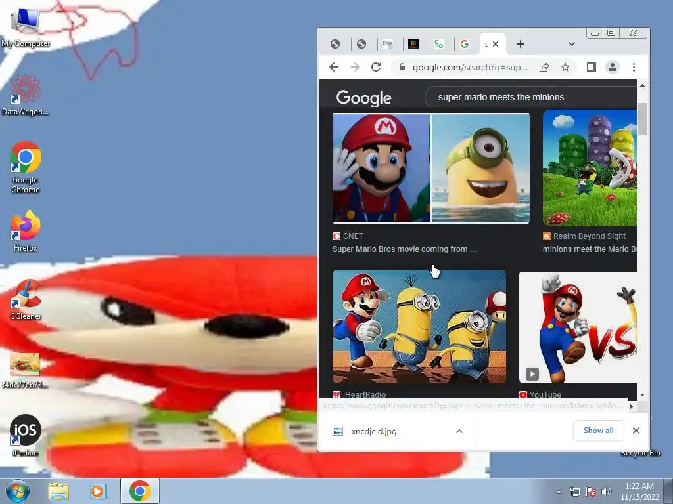Select the Chrome taskbar button
This screenshot has height=504, width=673.
coord(139,491)
